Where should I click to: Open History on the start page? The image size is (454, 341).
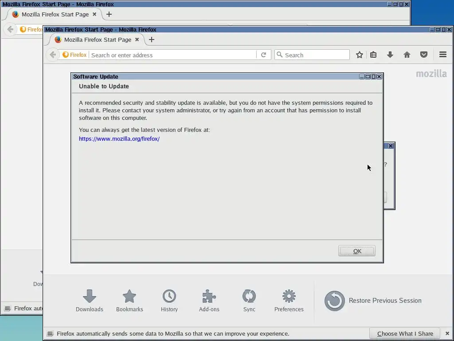coord(169,301)
